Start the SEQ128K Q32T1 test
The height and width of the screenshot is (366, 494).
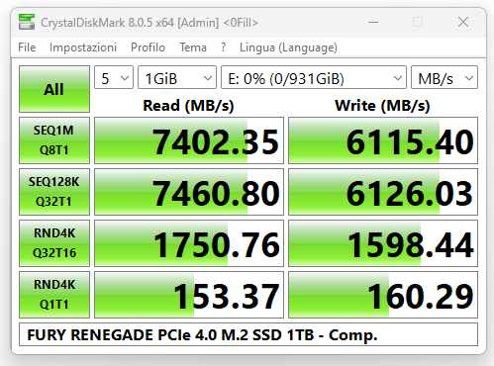coord(54,192)
